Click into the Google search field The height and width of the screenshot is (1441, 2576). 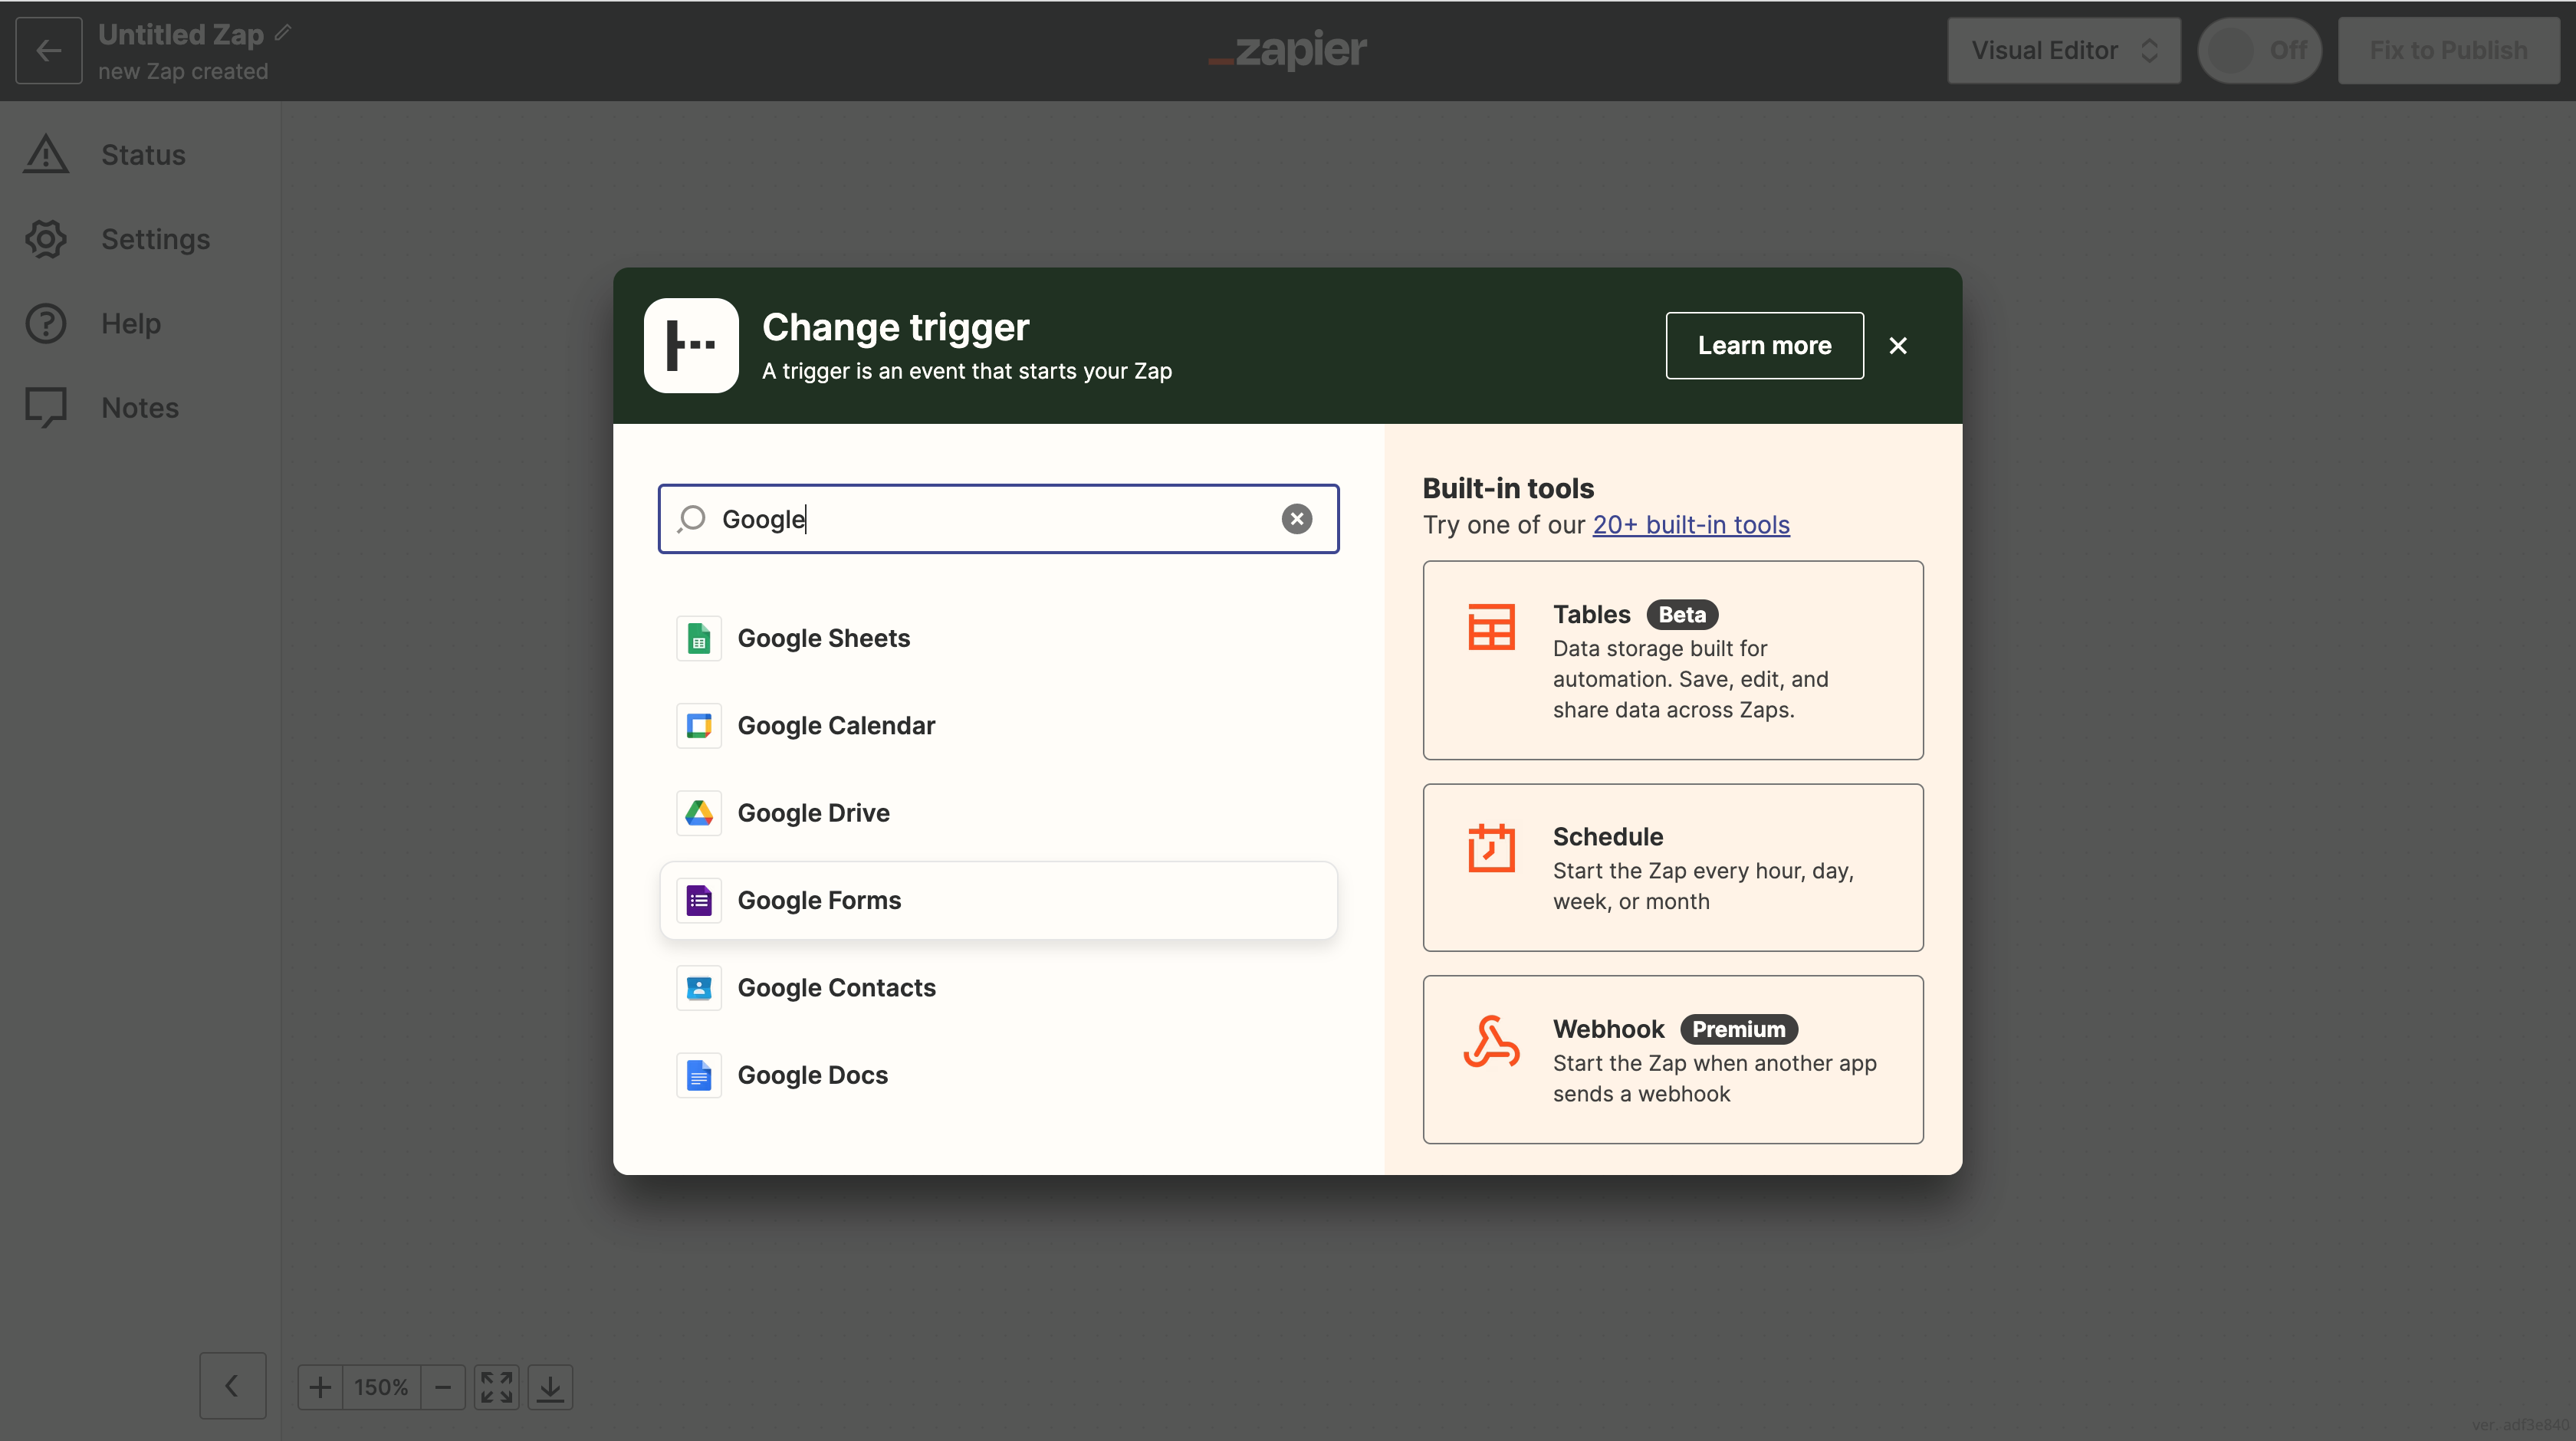pos(998,518)
